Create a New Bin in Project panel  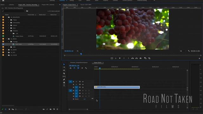point(50,109)
